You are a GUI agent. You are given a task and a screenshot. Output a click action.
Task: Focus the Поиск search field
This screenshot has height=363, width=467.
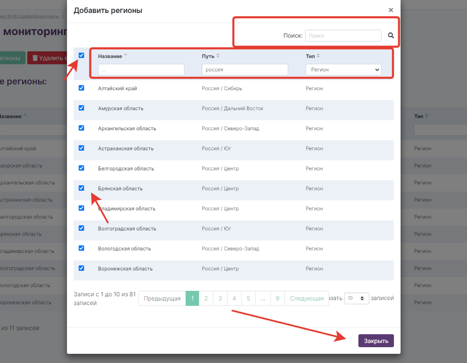point(343,36)
